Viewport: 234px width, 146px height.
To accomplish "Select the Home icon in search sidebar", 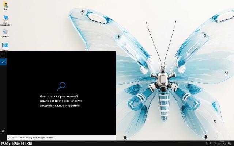I will [3, 62].
